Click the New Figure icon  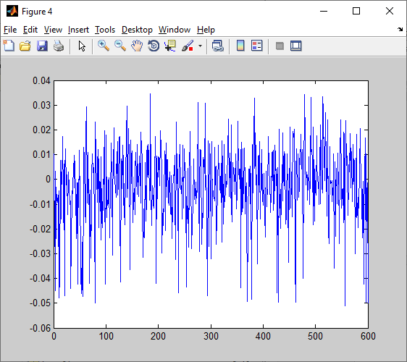click(9, 46)
